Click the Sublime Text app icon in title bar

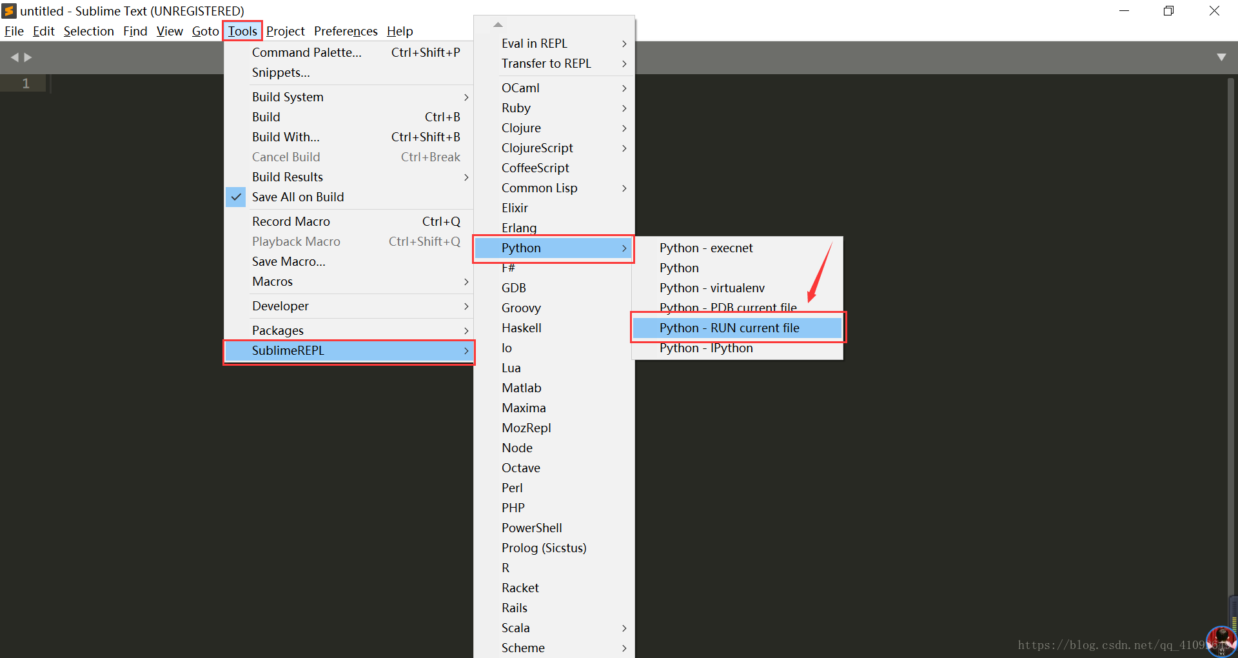coord(9,10)
